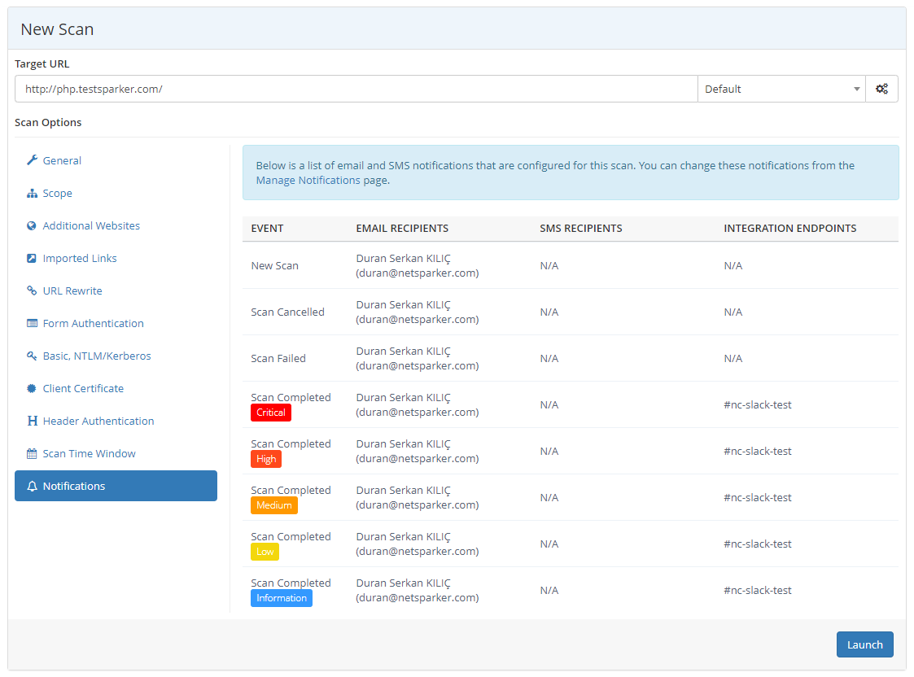Click the Form Authentication icon
Screen dimensions: 914x677
[32, 323]
